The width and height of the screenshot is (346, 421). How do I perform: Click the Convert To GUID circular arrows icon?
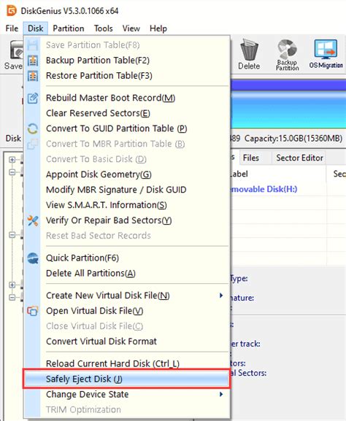coord(33,128)
